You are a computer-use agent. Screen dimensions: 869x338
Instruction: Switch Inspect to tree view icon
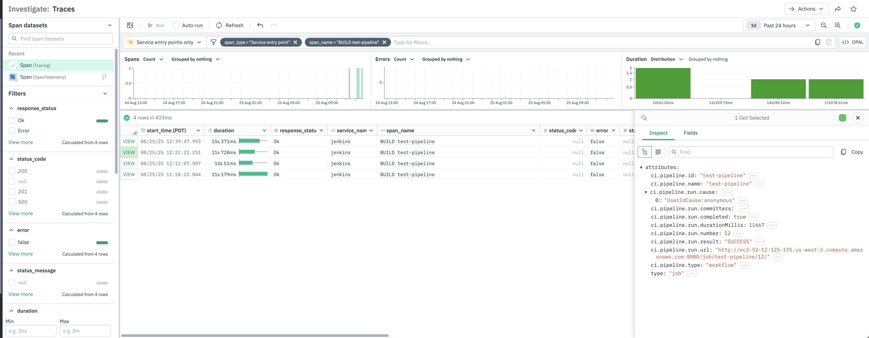644,152
